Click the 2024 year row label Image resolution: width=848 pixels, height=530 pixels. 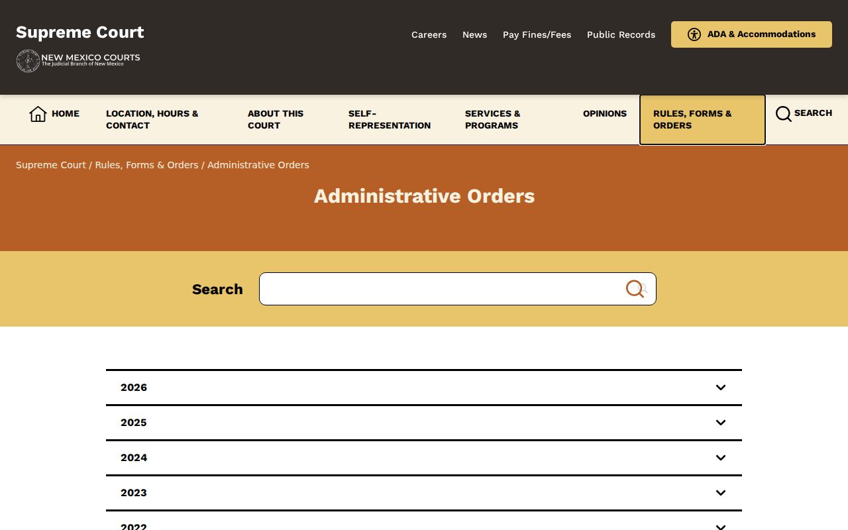coord(134,458)
